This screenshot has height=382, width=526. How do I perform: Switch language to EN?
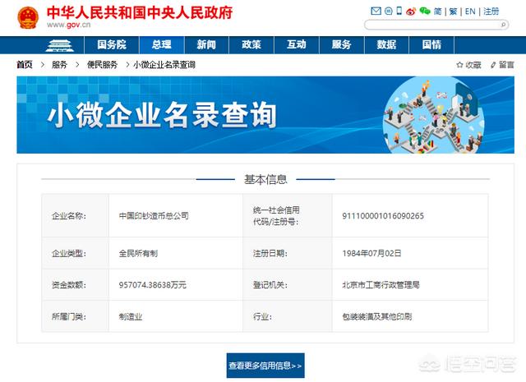[470, 12]
